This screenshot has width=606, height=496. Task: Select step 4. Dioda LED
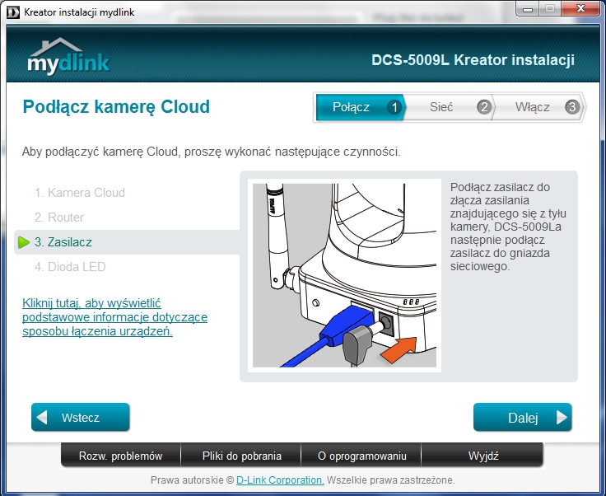(70, 267)
